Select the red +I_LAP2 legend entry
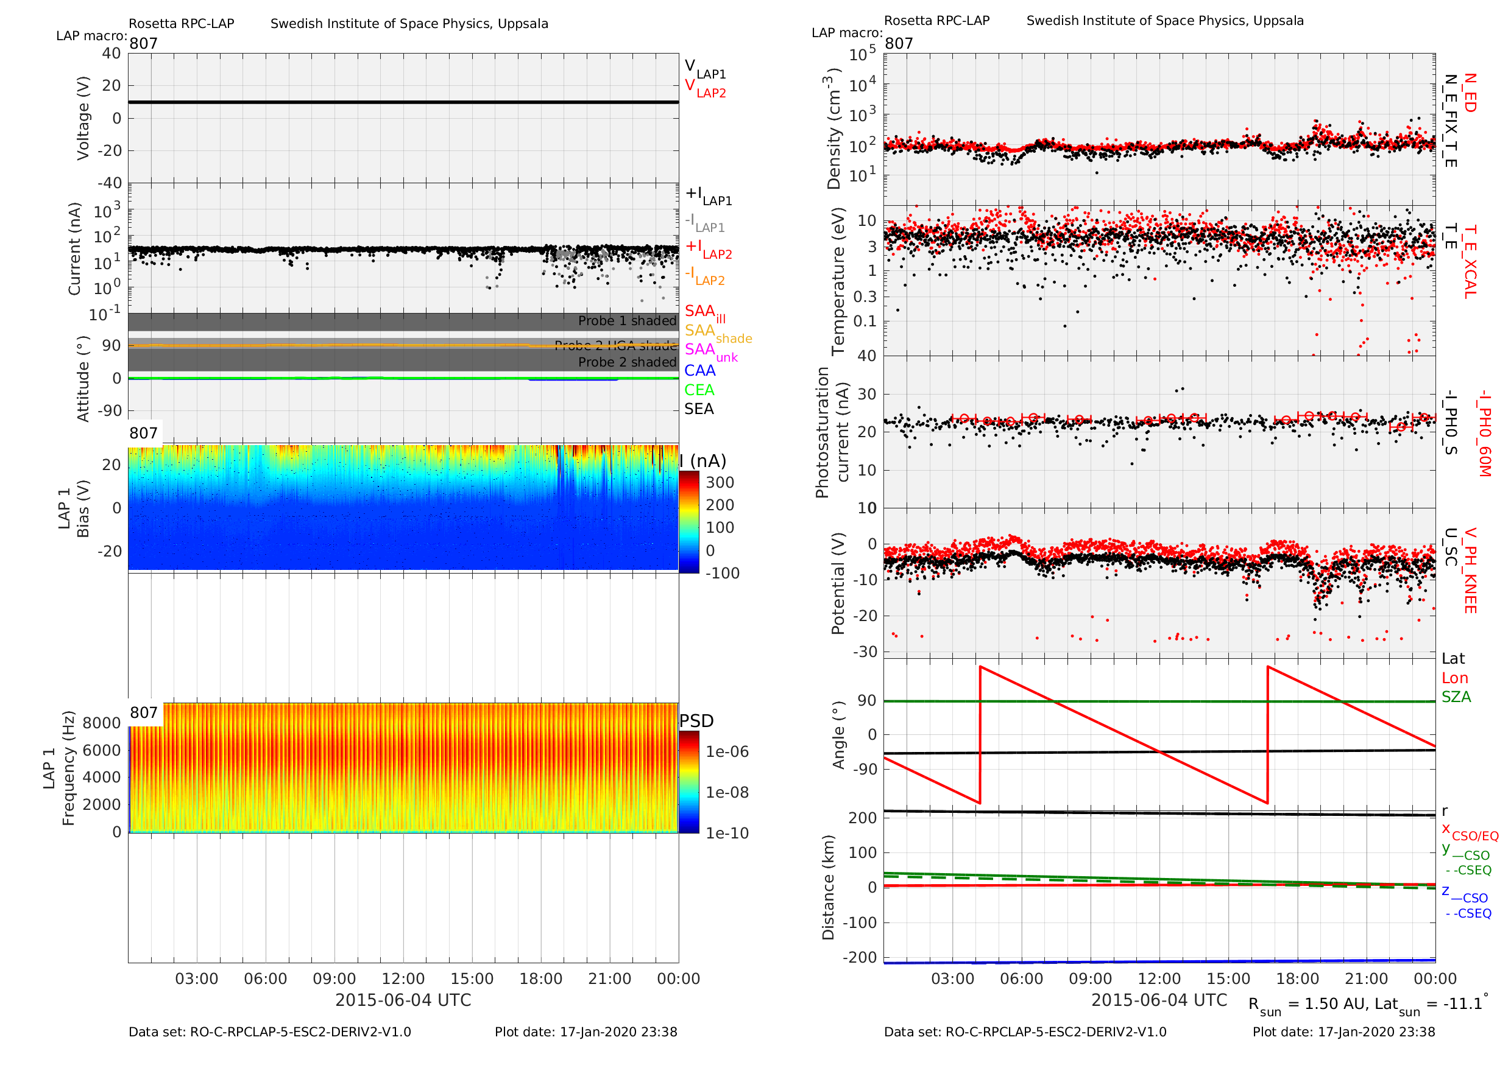The width and height of the screenshot is (1511, 1068). coord(709,249)
